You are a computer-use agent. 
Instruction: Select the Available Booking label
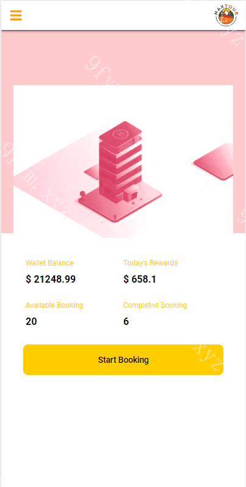(x=54, y=305)
